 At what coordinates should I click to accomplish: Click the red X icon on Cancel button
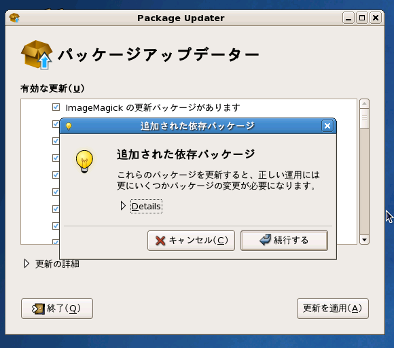point(160,241)
